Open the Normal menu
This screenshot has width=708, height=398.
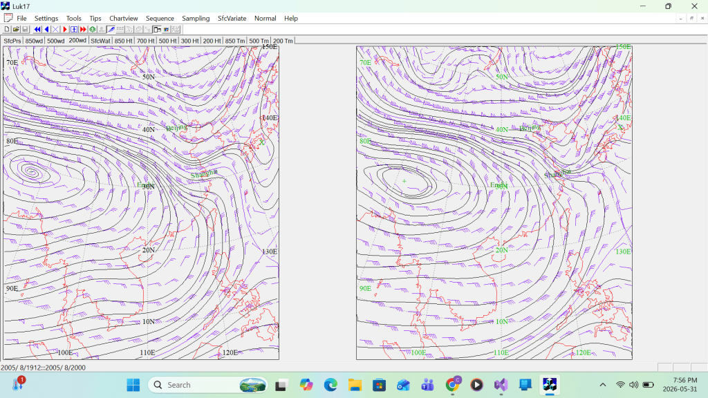[265, 19]
